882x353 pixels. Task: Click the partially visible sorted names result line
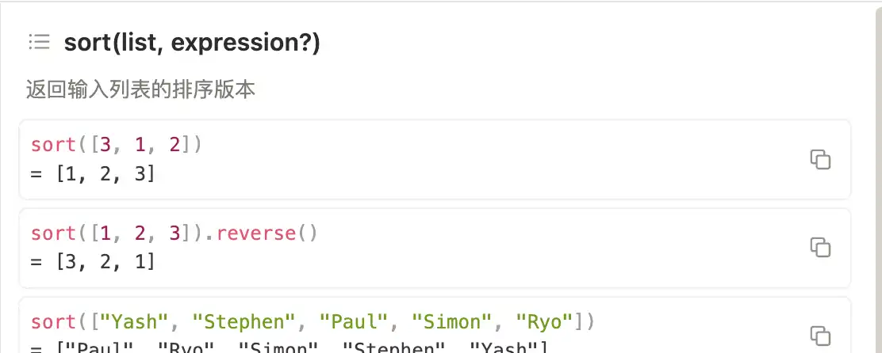290,347
